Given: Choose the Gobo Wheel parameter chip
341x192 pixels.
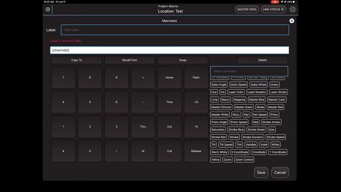Looking at the screenshot, I should coord(258,85).
